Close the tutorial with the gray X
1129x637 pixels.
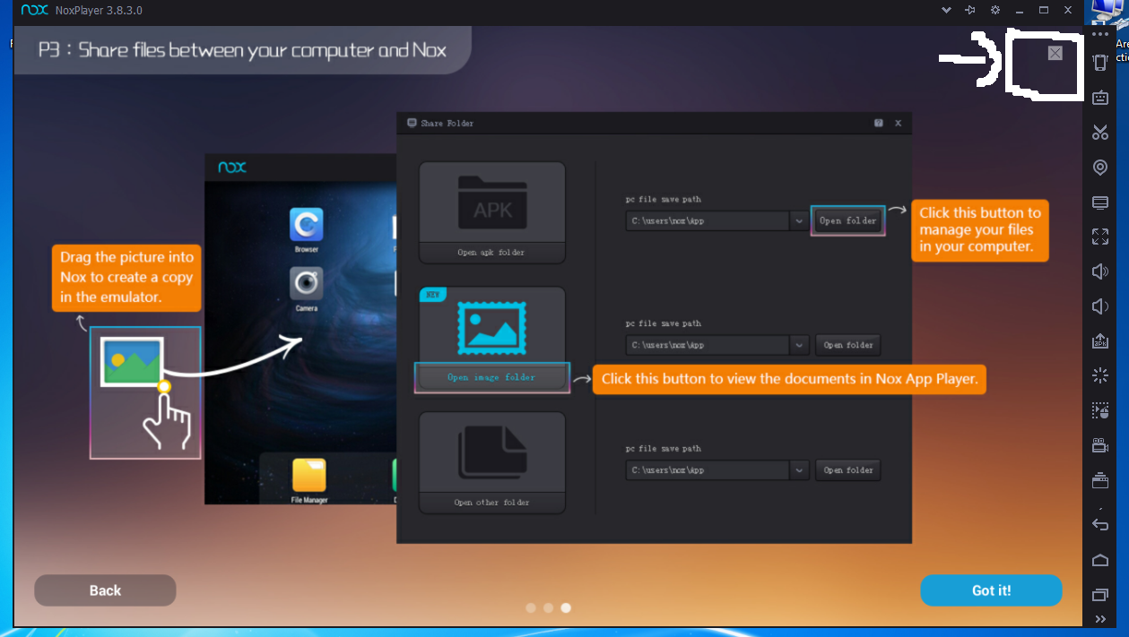1055,53
